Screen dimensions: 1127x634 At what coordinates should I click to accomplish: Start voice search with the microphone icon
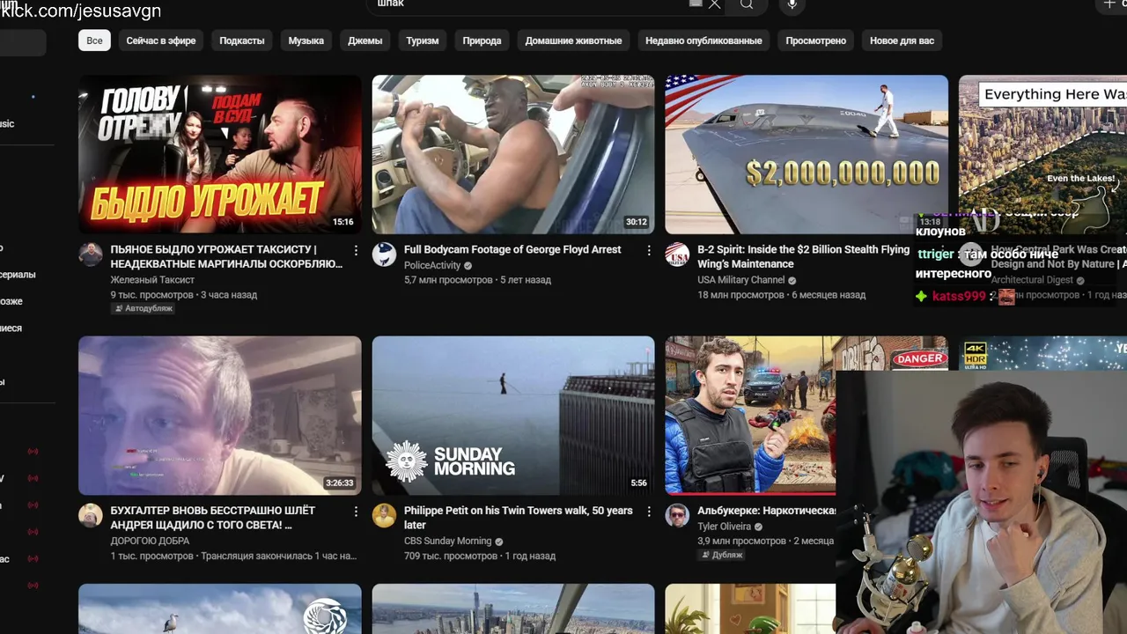[x=792, y=5]
